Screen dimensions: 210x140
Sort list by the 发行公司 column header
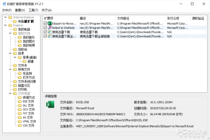[178, 18]
